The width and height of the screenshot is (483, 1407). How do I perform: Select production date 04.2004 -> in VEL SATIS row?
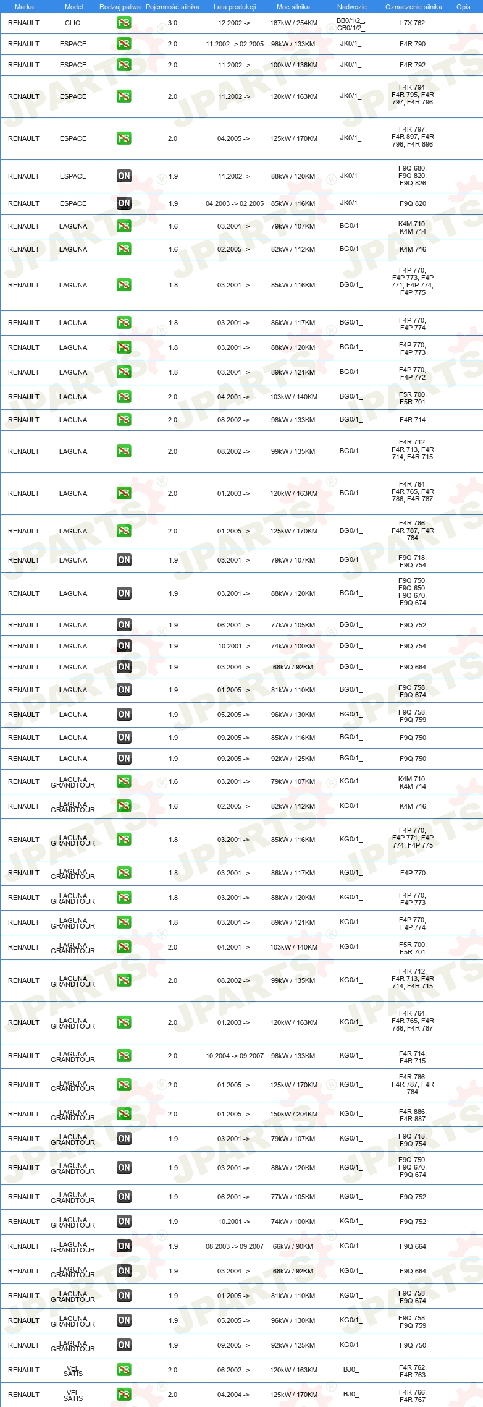click(x=233, y=1395)
